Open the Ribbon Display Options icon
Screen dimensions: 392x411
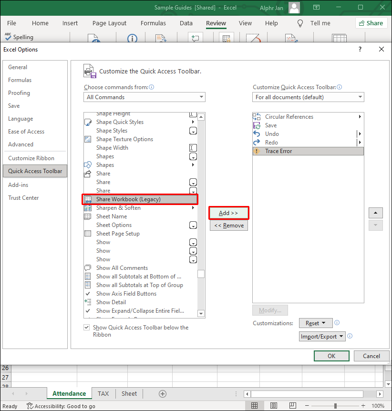[x=316, y=7]
